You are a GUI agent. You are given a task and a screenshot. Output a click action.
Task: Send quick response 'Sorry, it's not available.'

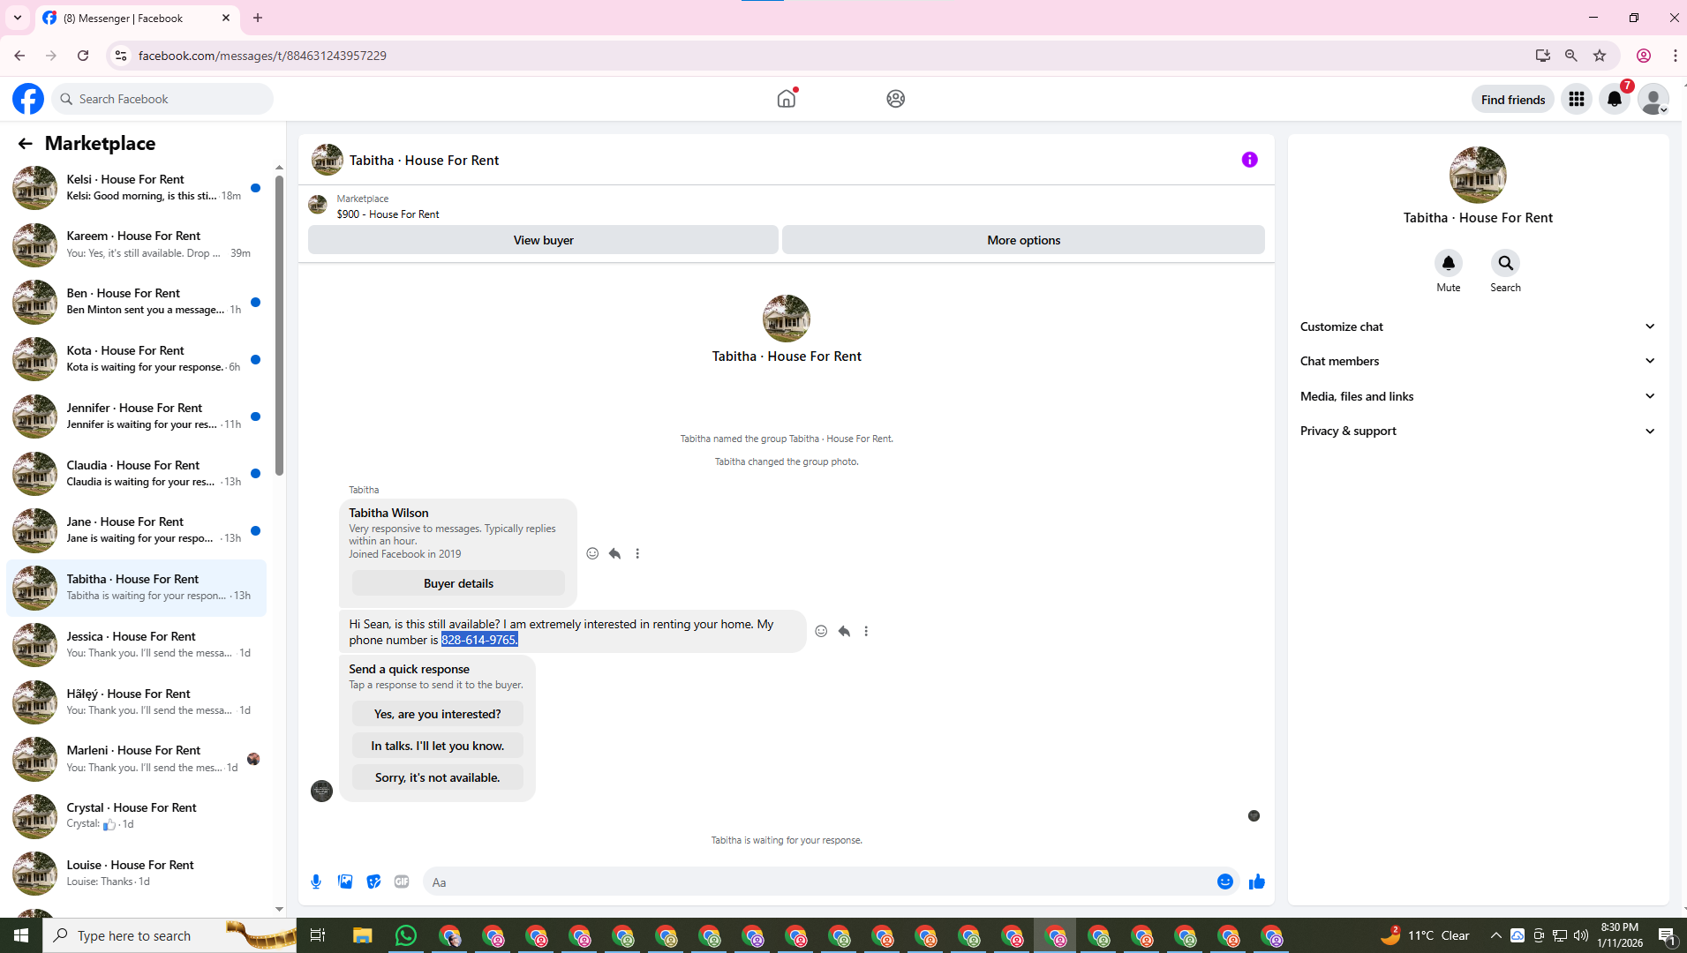pos(437,777)
